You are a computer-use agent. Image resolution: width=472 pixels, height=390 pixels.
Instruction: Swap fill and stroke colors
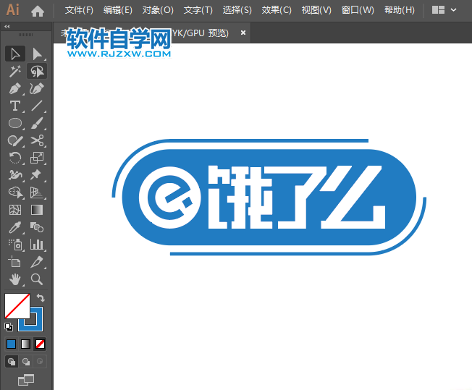tap(41, 298)
